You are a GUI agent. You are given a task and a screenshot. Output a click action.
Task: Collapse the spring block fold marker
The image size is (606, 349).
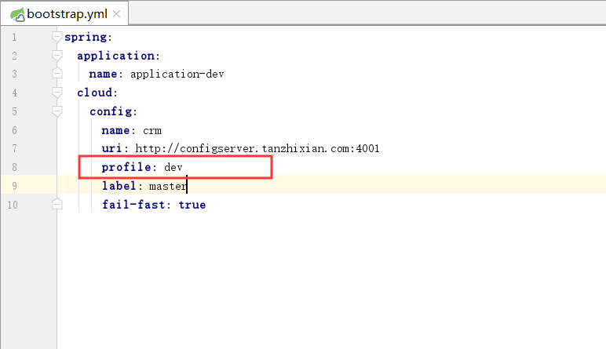57,37
